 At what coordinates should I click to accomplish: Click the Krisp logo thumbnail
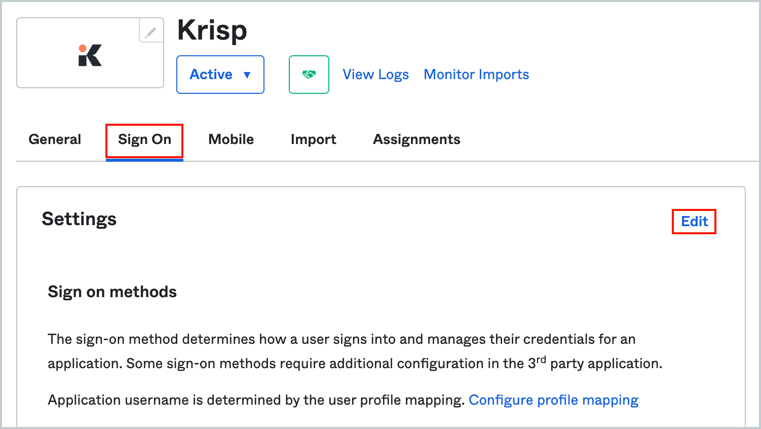(x=90, y=55)
